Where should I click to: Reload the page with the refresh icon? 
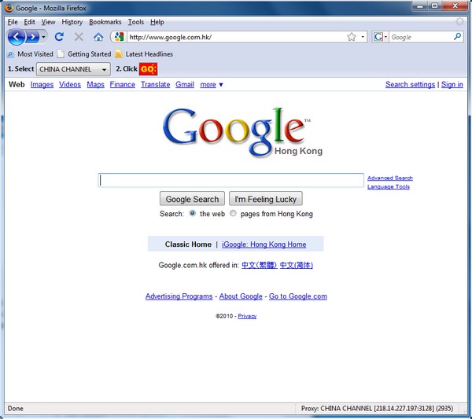(x=59, y=37)
